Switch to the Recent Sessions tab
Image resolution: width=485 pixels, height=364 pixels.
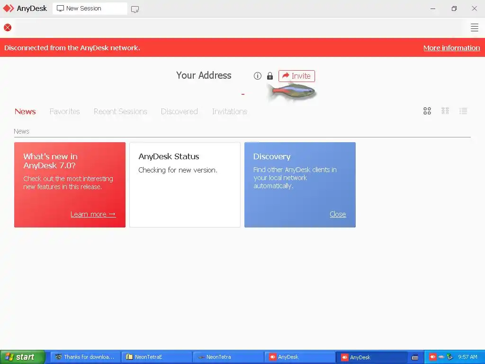click(120, 111)
